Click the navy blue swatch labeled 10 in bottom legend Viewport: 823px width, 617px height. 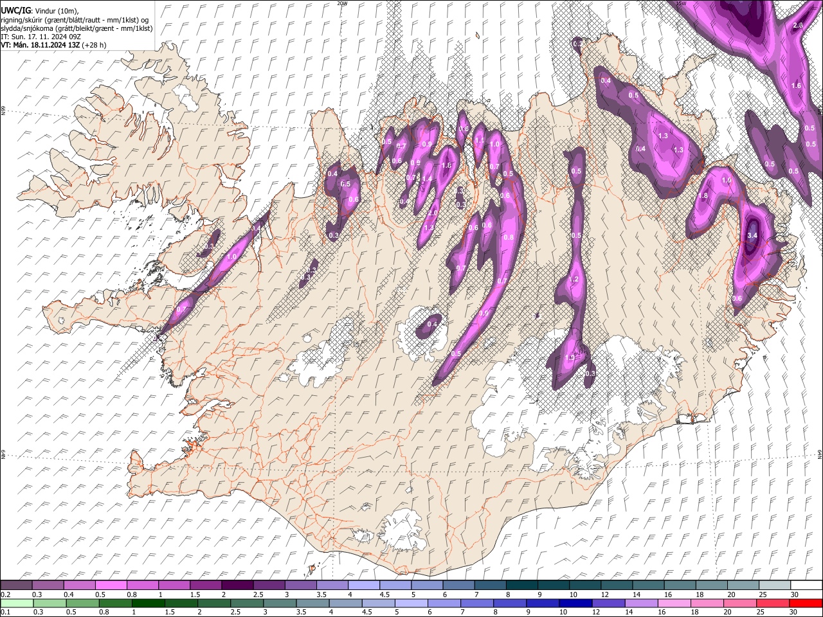point(576,603)
